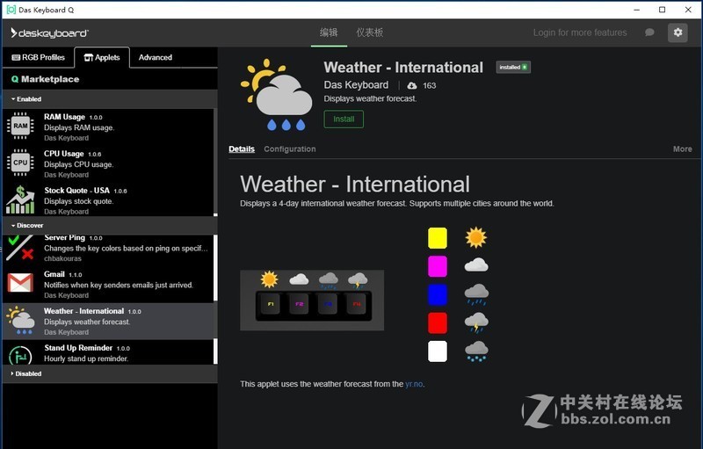
Task: Switch to the Applets tab
Action: (102, 57)
